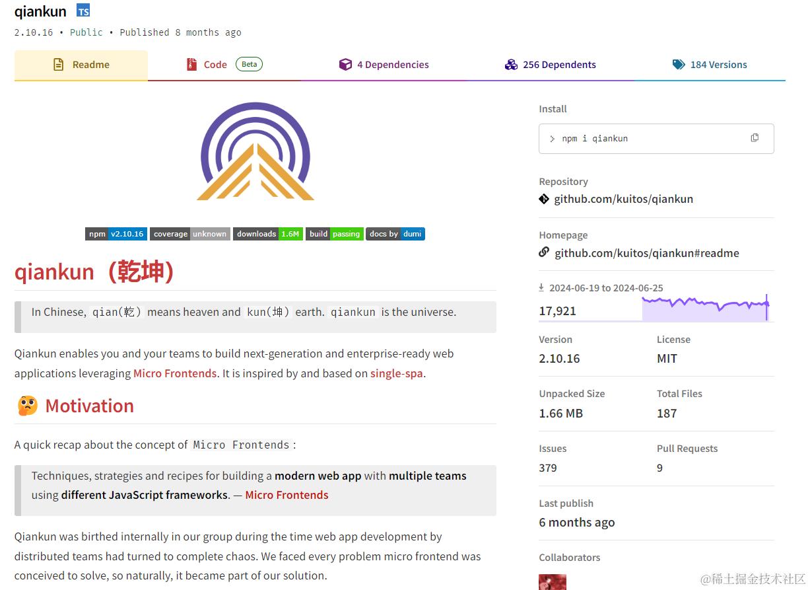Select the npm i qiankun install field
Viewport: 810px width, 590px height.
pos(656,139)
